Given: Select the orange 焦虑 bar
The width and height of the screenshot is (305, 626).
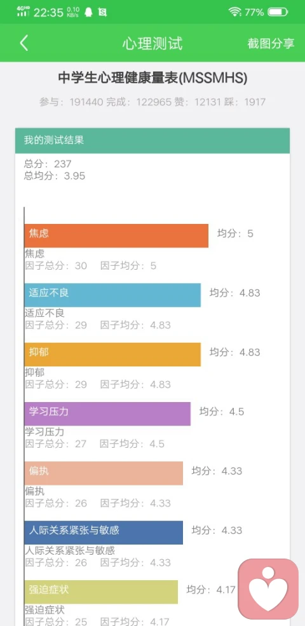Looking at the screenshot, I should coord(116,235).
